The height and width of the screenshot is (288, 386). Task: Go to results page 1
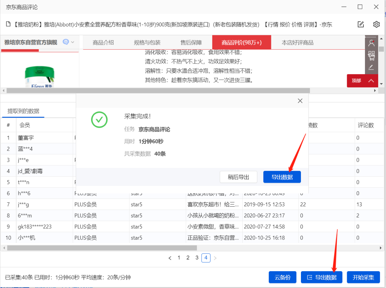179,258
